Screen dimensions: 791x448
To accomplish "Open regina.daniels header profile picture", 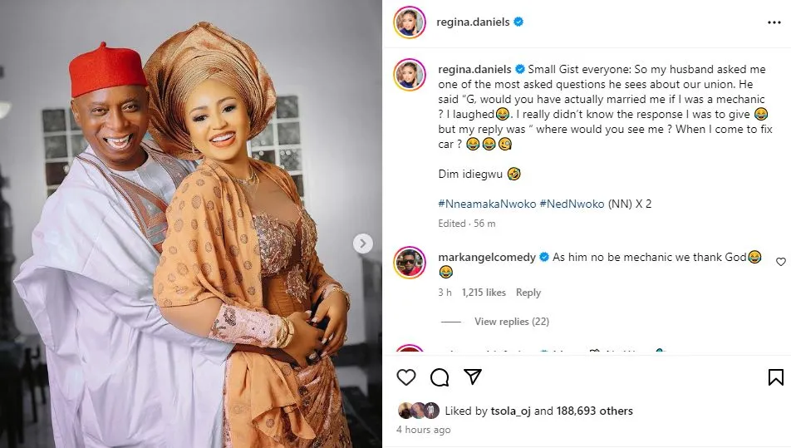I will click(x=410, y=22).
